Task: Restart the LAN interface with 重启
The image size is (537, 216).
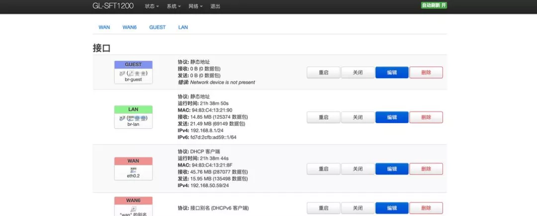Action: (323, 117)
